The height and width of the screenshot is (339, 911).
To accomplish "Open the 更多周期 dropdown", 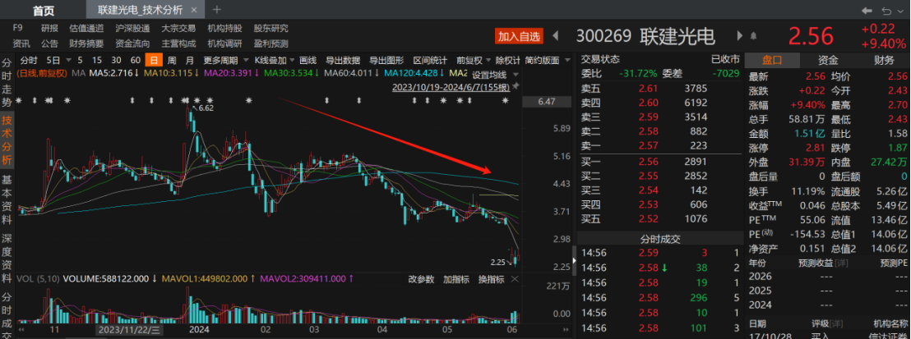I will [225, 61].
